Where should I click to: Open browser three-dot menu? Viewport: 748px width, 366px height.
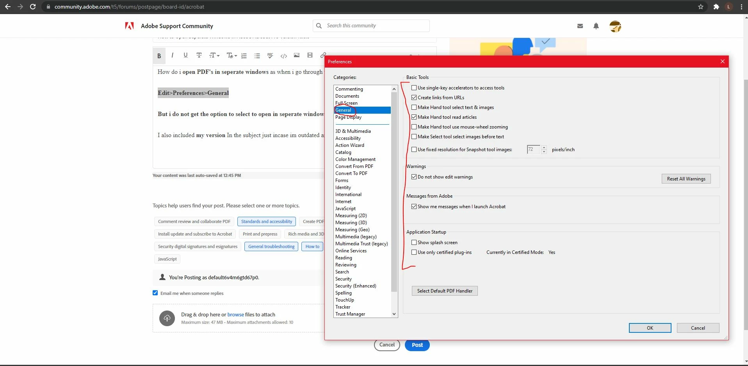click(741, 7)
